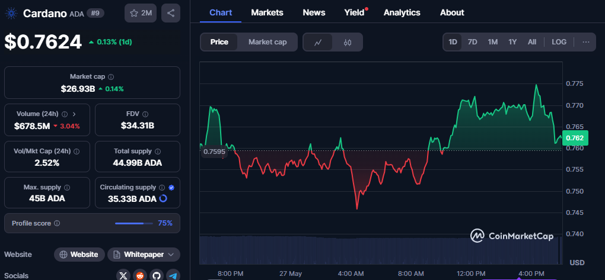The image size is (605, 280).
Task: Switch to line chart view icon
Action: click(318, 43)
